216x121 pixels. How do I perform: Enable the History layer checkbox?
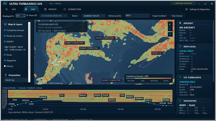pyautogui.click(x=5, y=66)
